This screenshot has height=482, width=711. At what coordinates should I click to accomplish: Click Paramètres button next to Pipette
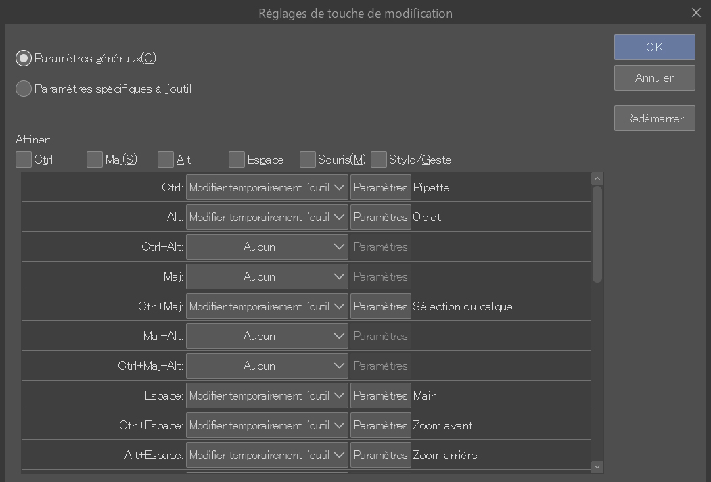(x=380, y=187)
